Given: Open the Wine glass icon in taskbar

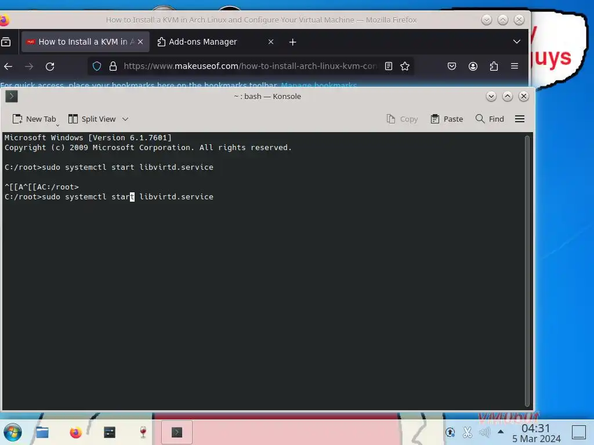Looking at the screenshot, I should coord(143,432).
